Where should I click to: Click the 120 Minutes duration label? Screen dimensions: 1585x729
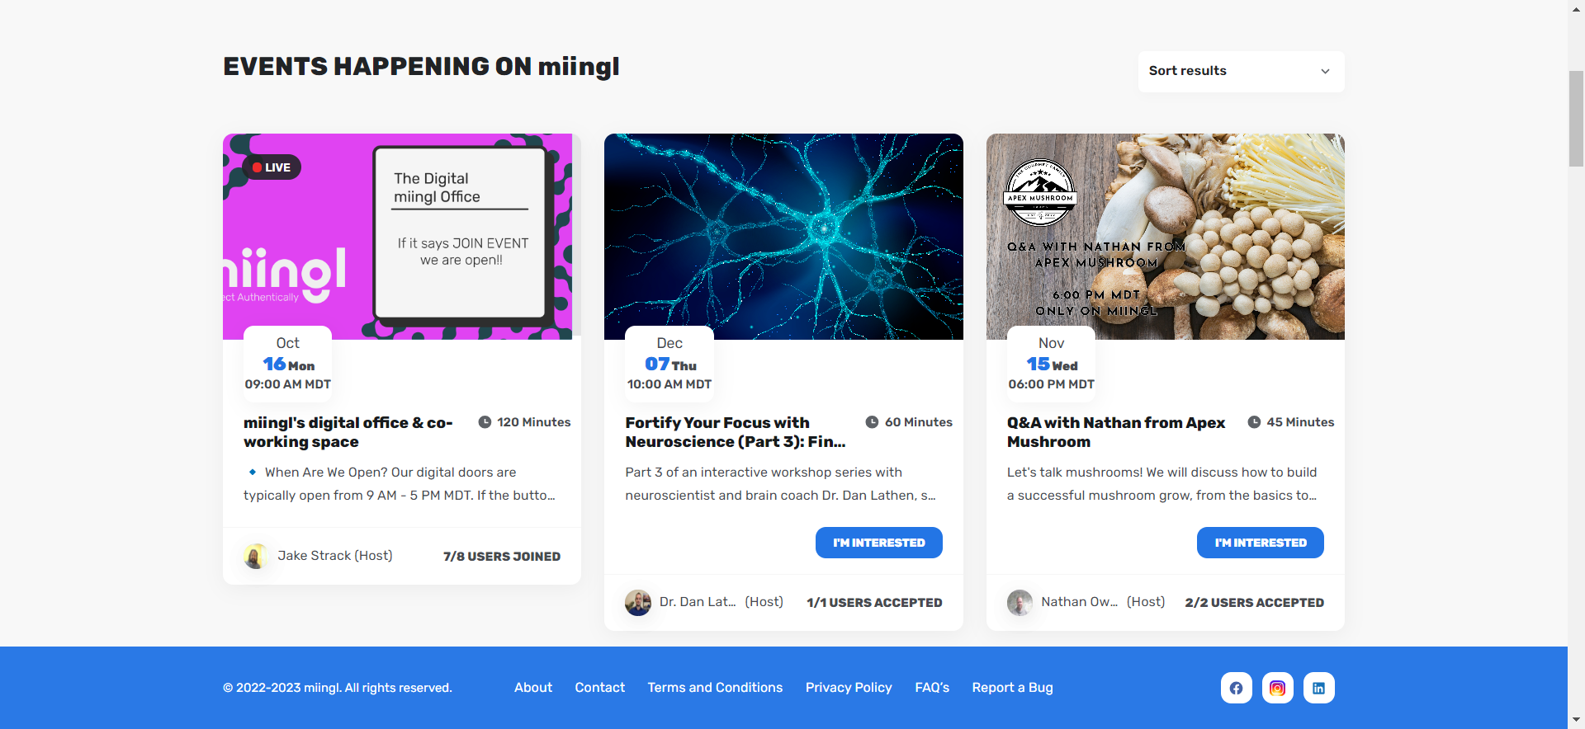coord(534,422)
